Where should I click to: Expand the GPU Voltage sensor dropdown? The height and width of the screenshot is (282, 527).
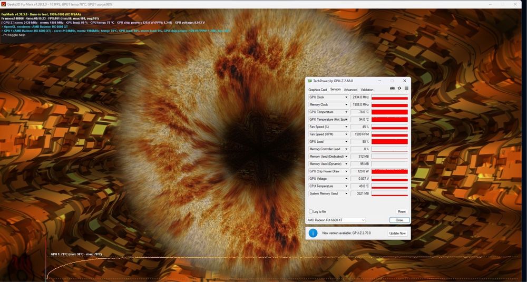click(346, 179)
